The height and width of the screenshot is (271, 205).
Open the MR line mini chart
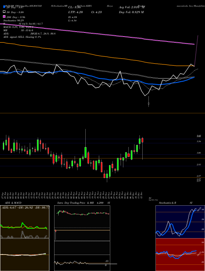(x=82, y=263)
